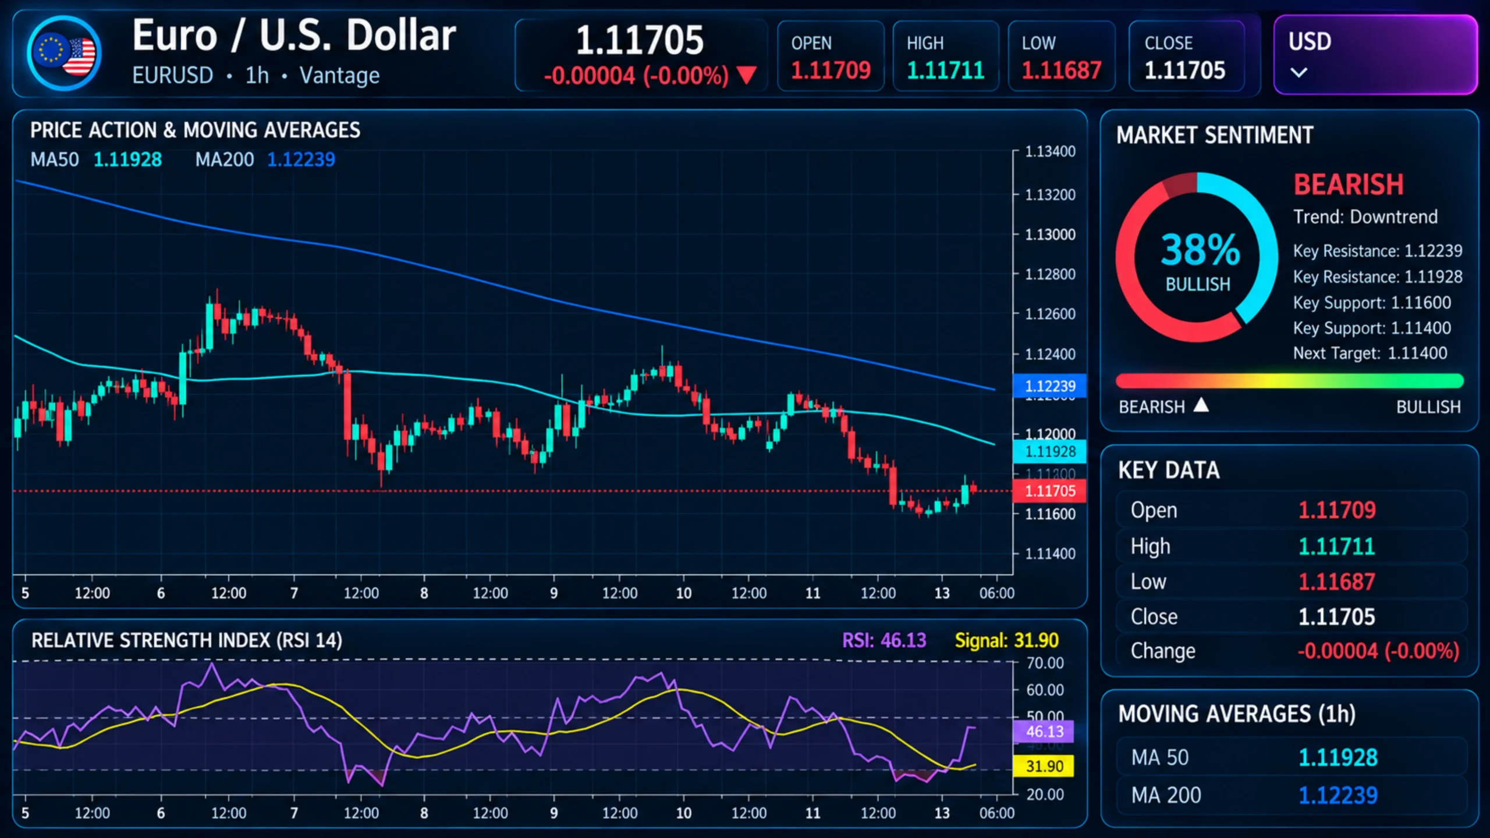This screenshot has height=838, width=1490.
Task: Click the MA50 1.11928 legend label
Action: tap(96, 159)
